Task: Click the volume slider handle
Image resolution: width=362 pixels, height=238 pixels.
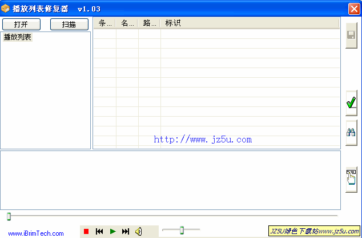Action: (182, 230)
